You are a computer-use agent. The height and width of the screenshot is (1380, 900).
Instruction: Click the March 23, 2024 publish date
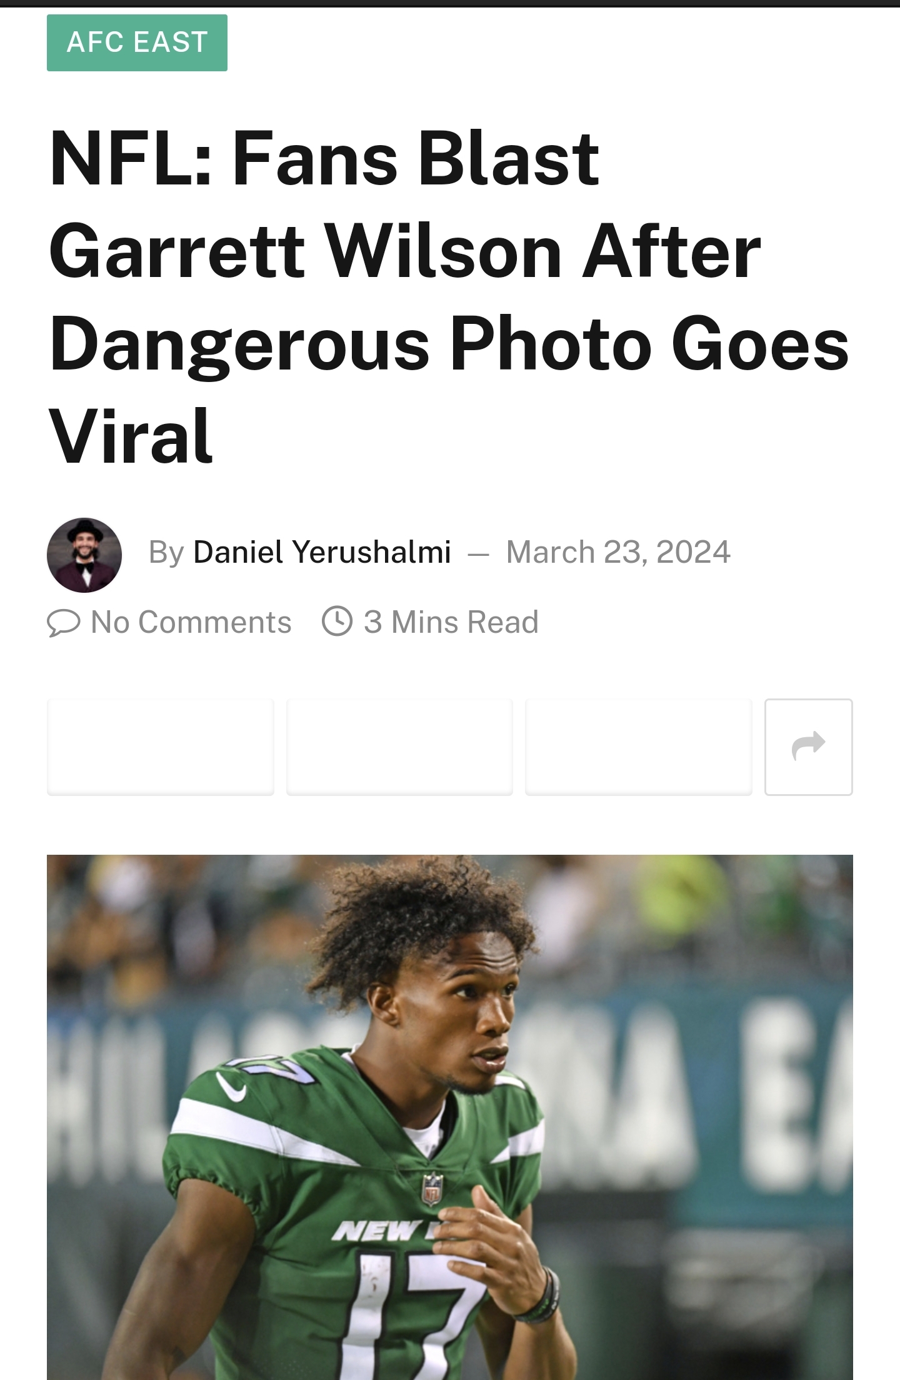[x=618, y=552]
